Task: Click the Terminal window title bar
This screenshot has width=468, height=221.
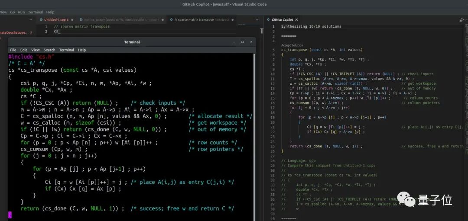Action: coord(132,42)
